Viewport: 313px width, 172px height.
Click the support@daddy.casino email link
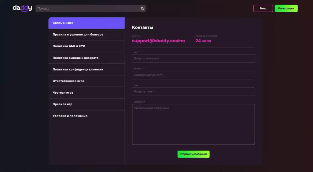coord(158,41)
